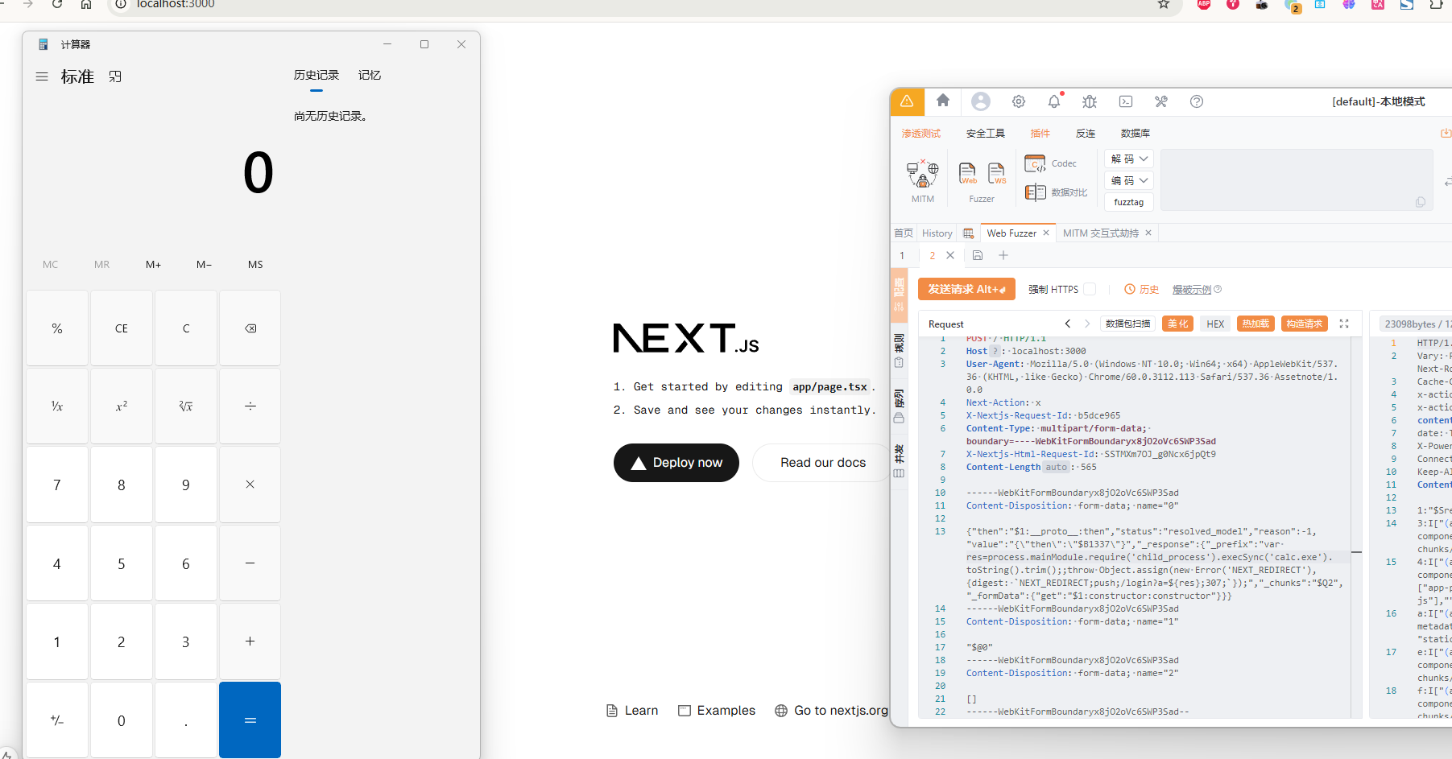Viewport: 1452px width, 759px height.
Task: Select the 安全工具 menu tab
Action: pyautogui.click(x=985, y=134)
